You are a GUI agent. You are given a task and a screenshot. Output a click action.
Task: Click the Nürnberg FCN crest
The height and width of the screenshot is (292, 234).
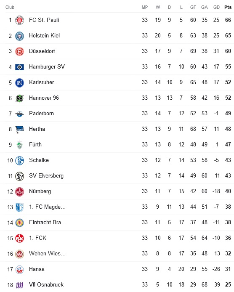point(19,191)
